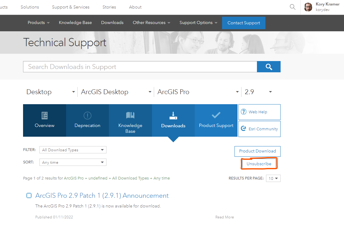
Task: Click the Contact Support button
Action: coord(244,23)
